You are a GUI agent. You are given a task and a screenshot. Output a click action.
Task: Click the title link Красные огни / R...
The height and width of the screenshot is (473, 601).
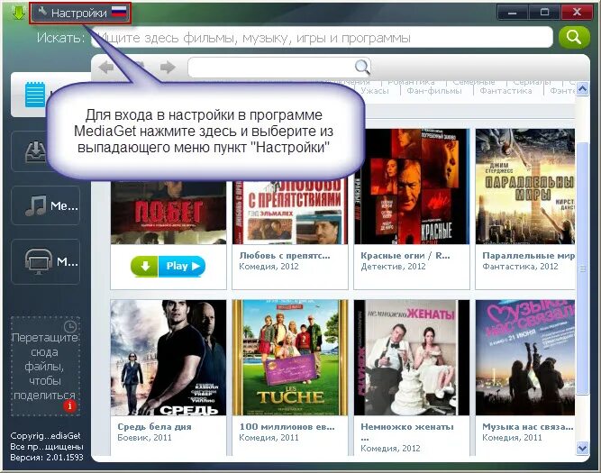pos(405,256)
